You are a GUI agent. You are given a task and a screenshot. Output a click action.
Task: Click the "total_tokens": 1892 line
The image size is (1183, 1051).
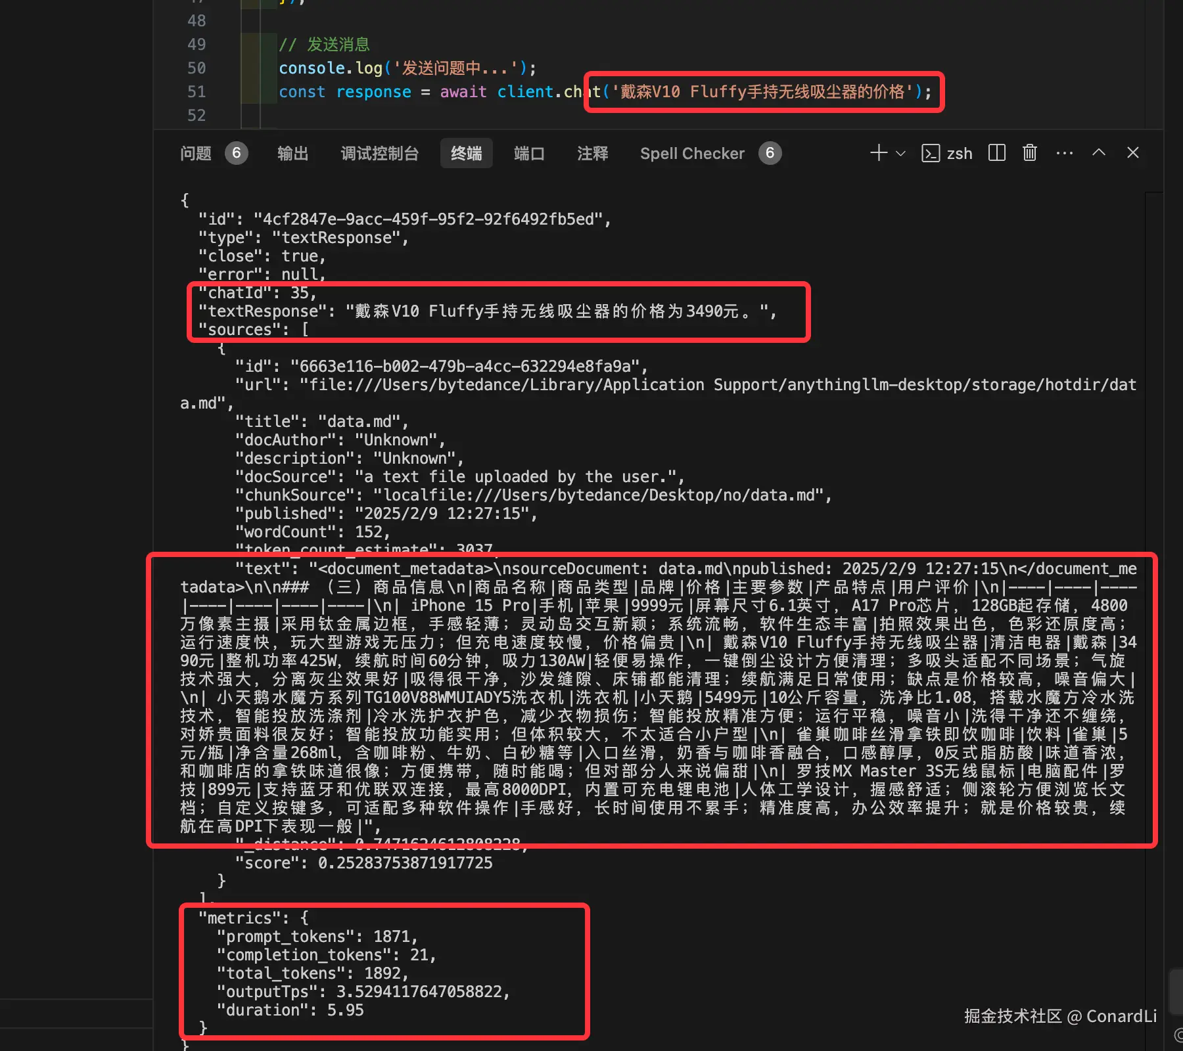coord(312,973)
